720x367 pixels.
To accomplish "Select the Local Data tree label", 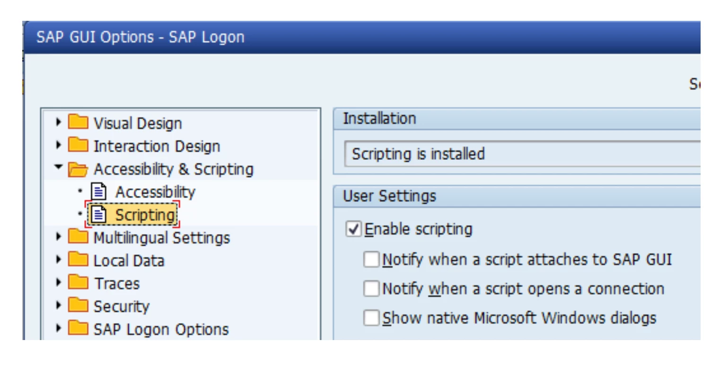I will (x=129, y=261).
